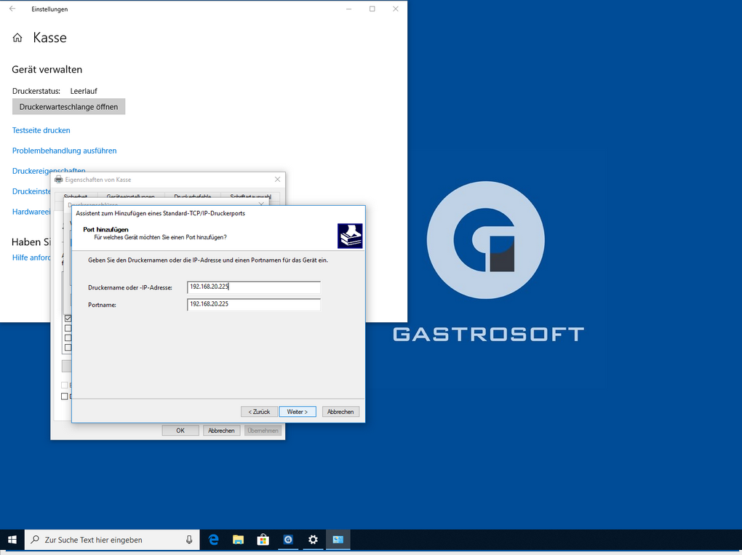The height and width of the screenshot is (555, 742).
Task: Switch to the Sicherheit tab
Action: click(x=76, y=196)
